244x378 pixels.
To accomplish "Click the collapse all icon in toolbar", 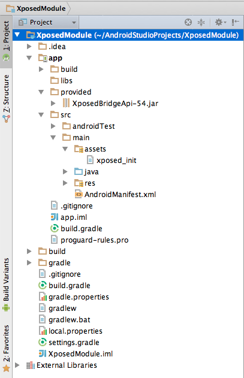I will [x=201, y=22].
